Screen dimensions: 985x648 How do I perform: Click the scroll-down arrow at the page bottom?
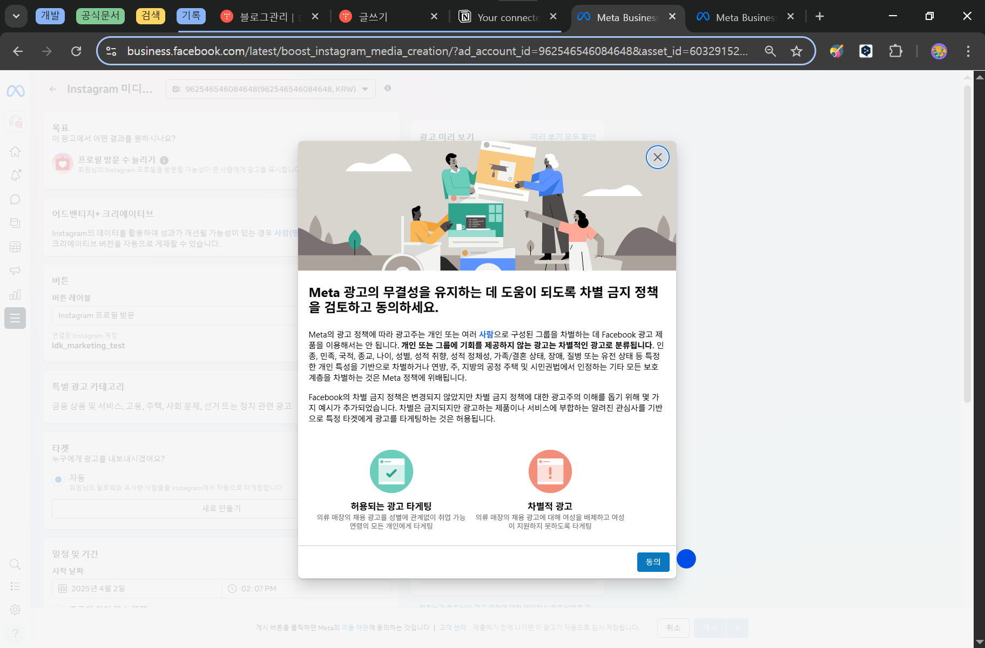coord(980,642)
